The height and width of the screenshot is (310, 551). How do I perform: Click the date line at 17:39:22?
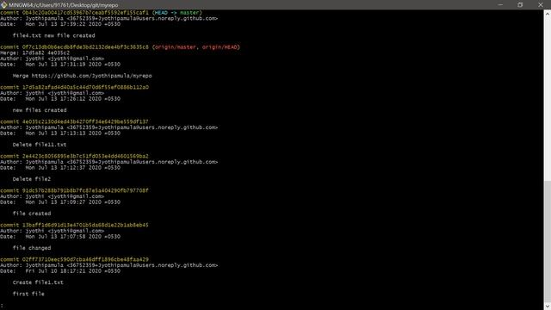pyautogui.click(x=60, y=24)
